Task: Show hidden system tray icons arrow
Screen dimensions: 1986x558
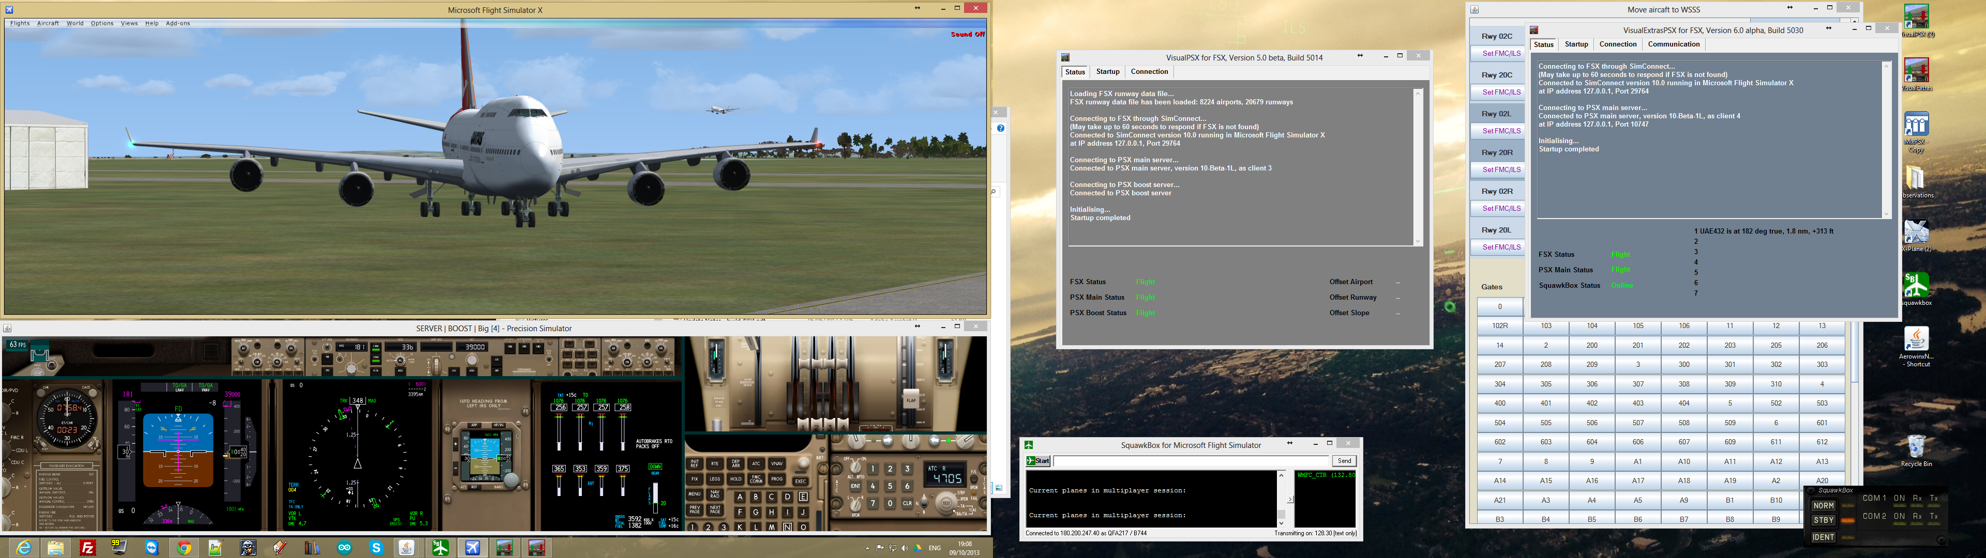Action: coord(868,549)
